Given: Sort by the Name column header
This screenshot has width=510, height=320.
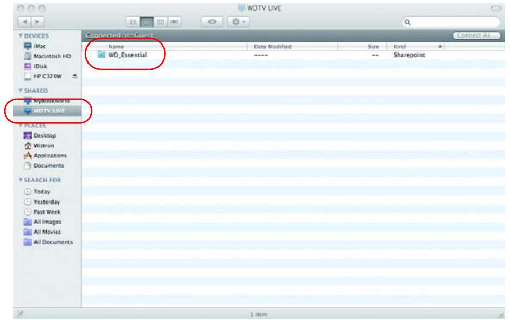Looking at the screenshot, I should coord(116,47).
